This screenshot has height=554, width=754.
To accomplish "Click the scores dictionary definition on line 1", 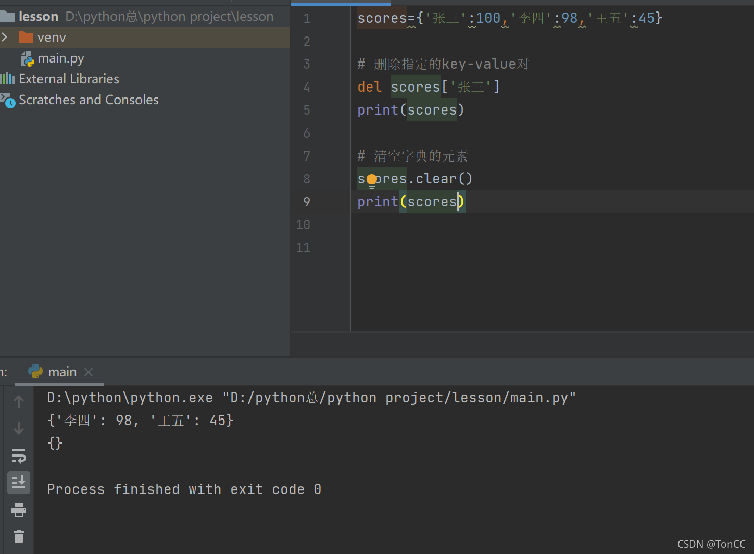I will (x=510, y=18).
